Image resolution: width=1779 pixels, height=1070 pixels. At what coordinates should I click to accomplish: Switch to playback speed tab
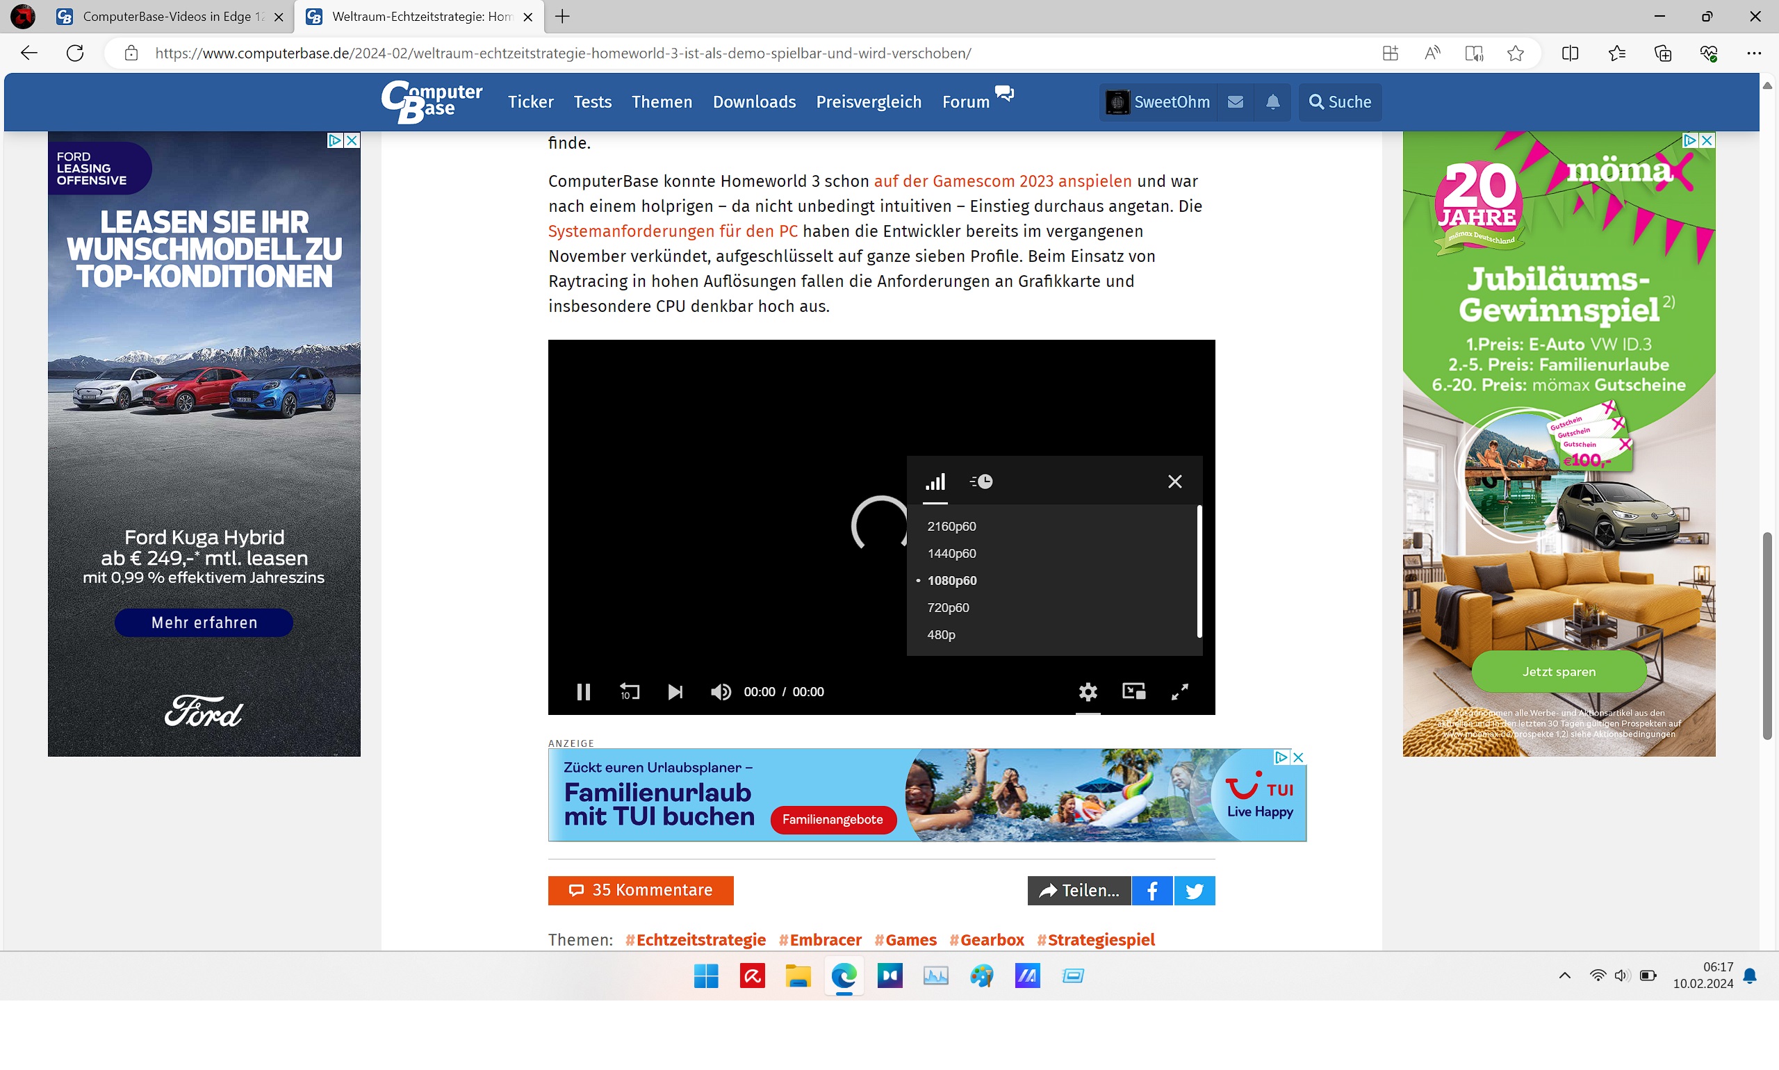[981, 481]
